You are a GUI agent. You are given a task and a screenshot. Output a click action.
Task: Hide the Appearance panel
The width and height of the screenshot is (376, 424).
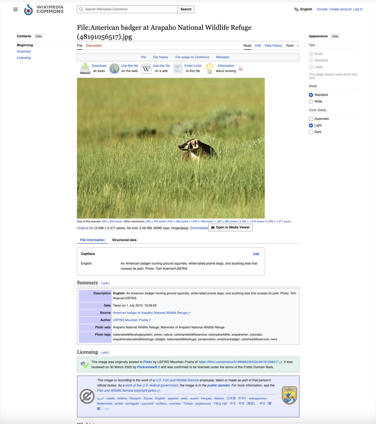tap(335, 36)
